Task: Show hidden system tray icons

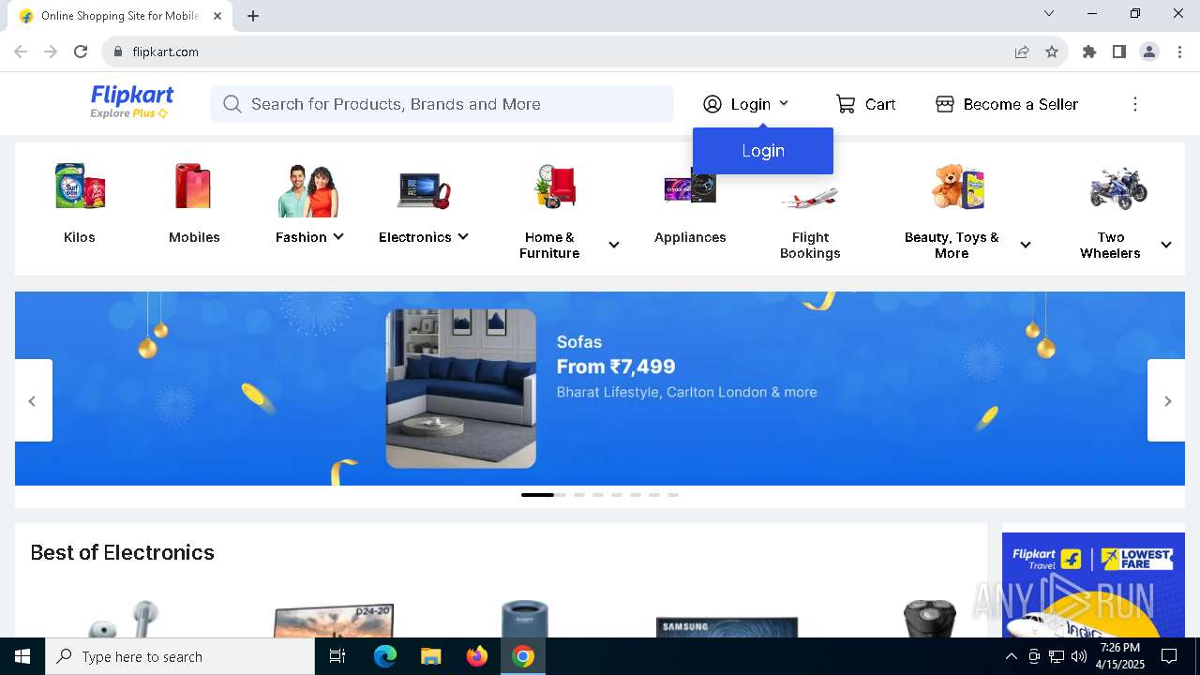Action: point(1011,656)
